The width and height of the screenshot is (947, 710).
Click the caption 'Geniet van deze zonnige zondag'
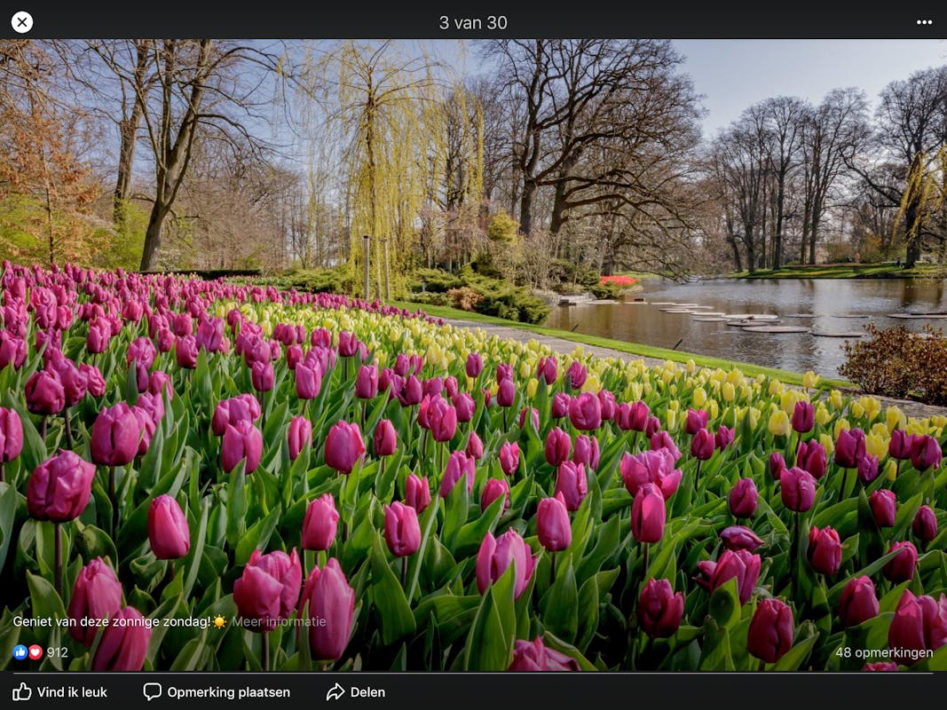click(x=111, y=621)
